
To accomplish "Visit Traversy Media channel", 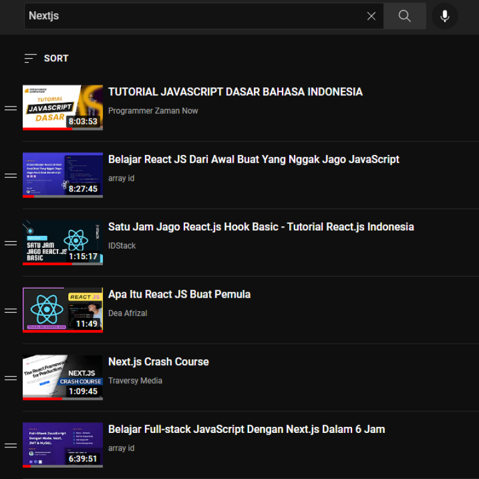I will click(135, 381).
